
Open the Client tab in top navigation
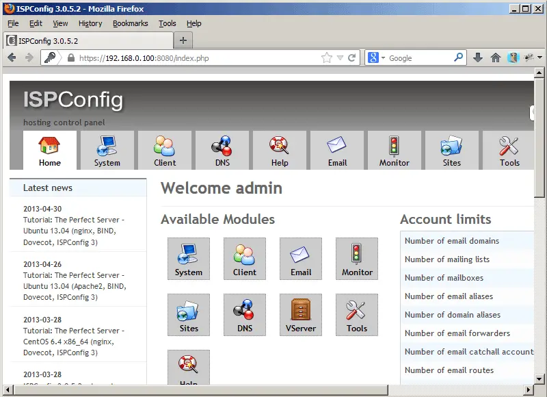[x=165, y=151]
